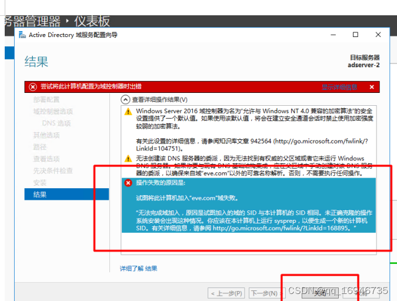Select the 先决条件检查 step in the sidebar

[53, 171]
